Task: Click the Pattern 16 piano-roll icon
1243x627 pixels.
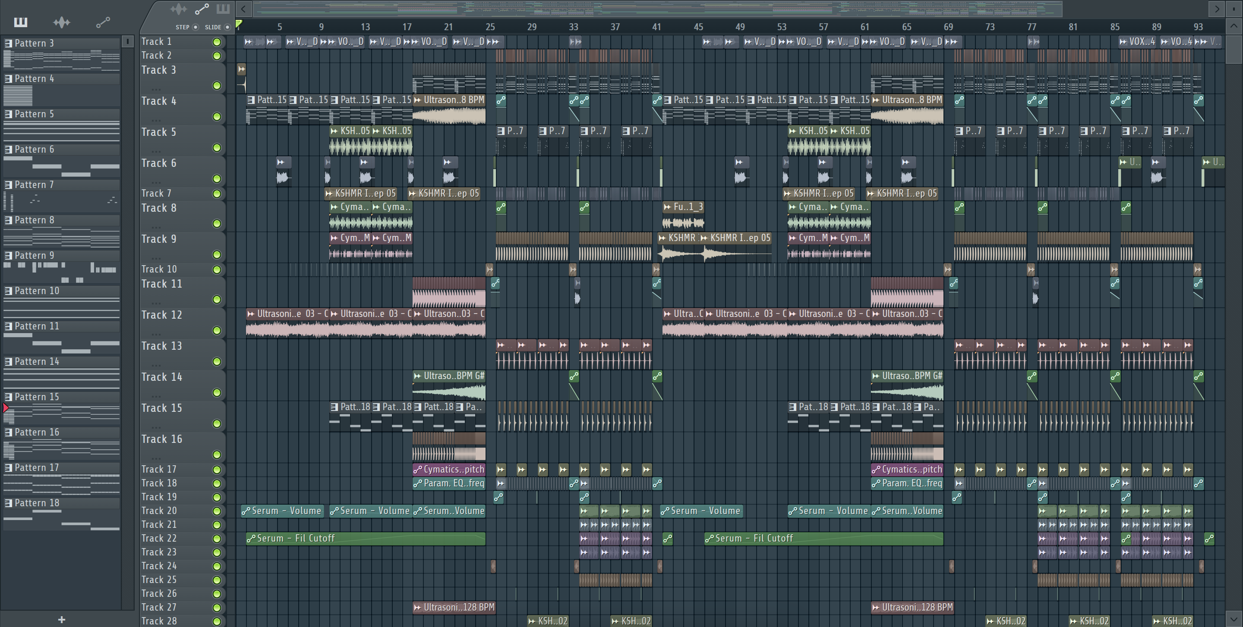Action: coord(8,432)
